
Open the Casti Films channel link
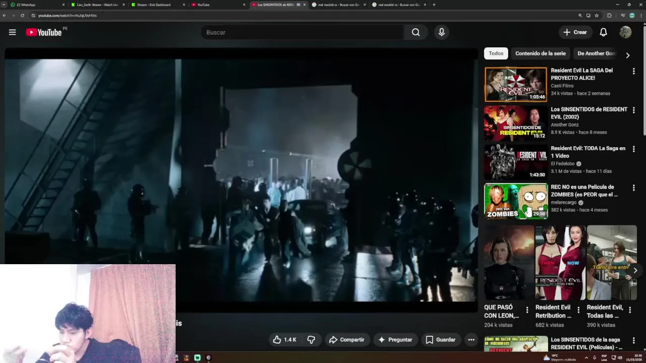pos(562,86)
